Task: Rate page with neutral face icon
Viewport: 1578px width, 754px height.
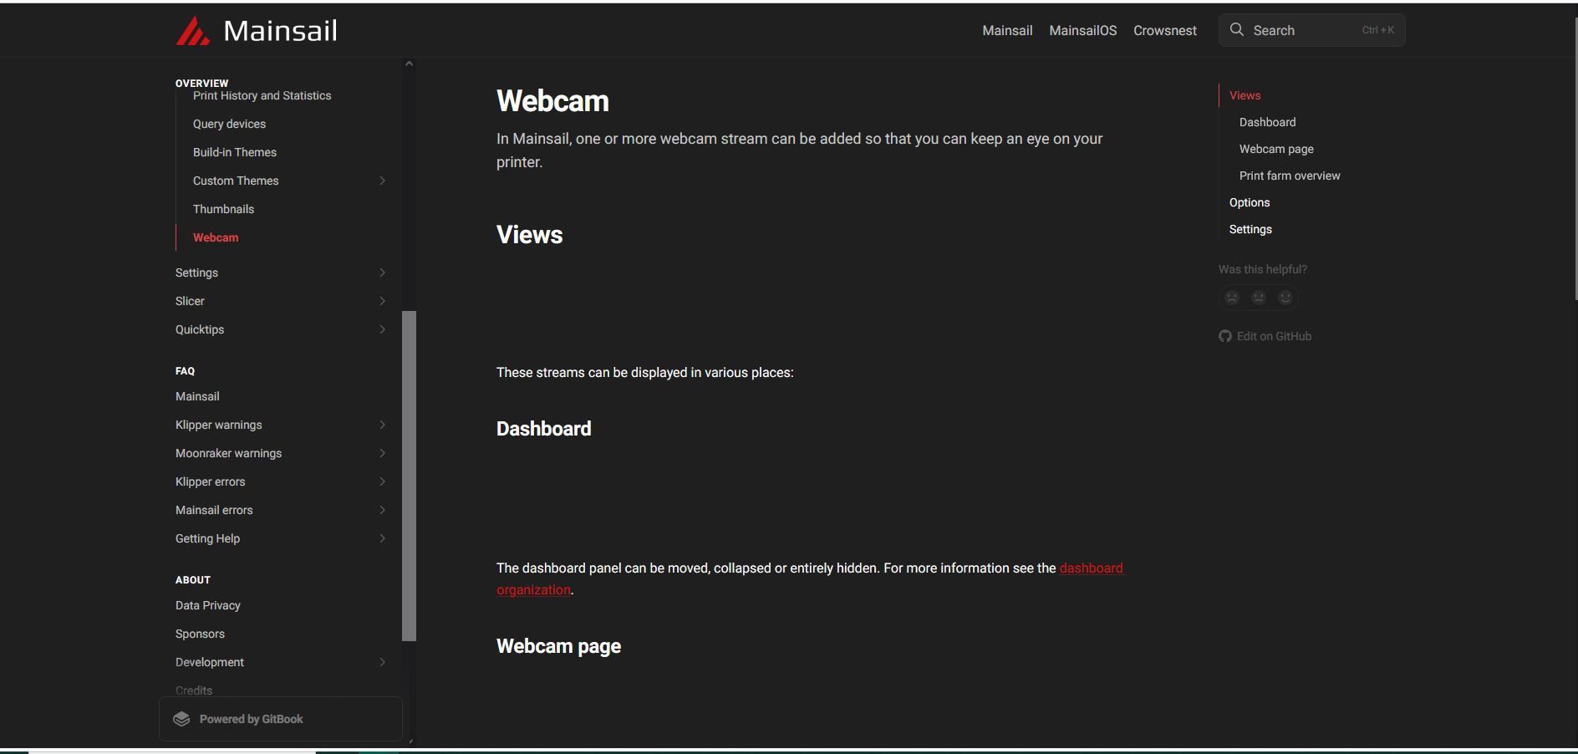Action: (x=1259, y=298)
